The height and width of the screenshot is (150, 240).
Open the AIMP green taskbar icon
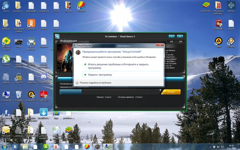coord(46,147)
